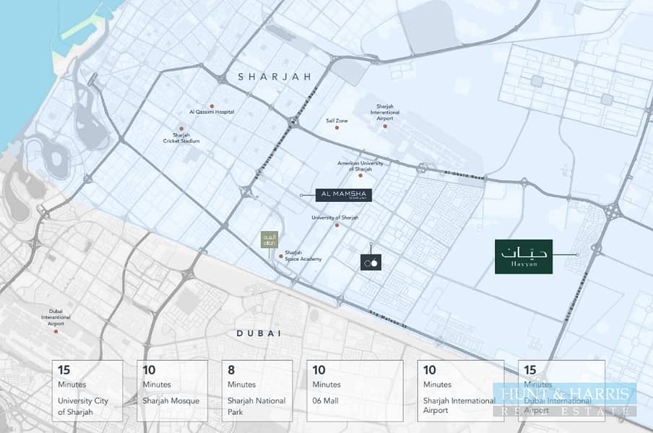Screen dimensions: 653x433
Task: Select the 10 Minutes 06 Mall card
Action: click(342, 390)
